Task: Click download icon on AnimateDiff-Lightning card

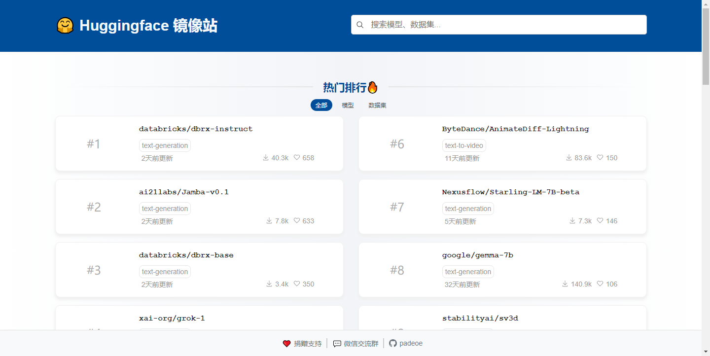Action: click(569, 158)
